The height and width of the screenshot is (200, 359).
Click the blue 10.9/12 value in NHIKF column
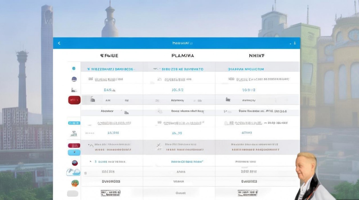click(x=249, y=90)
